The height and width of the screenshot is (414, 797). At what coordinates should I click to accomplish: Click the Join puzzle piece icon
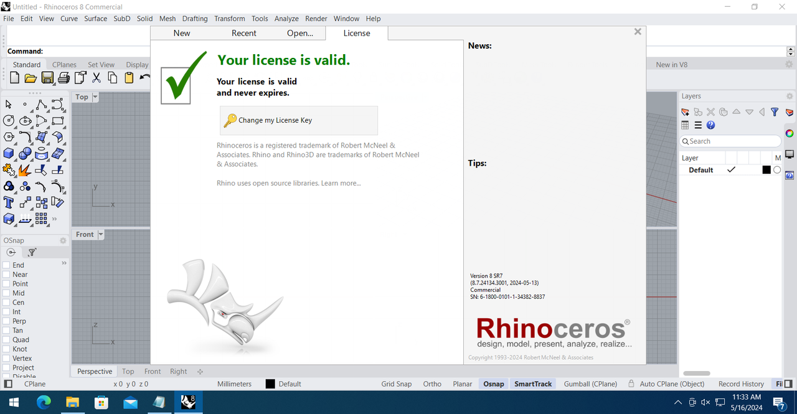[x=9, y=169]
